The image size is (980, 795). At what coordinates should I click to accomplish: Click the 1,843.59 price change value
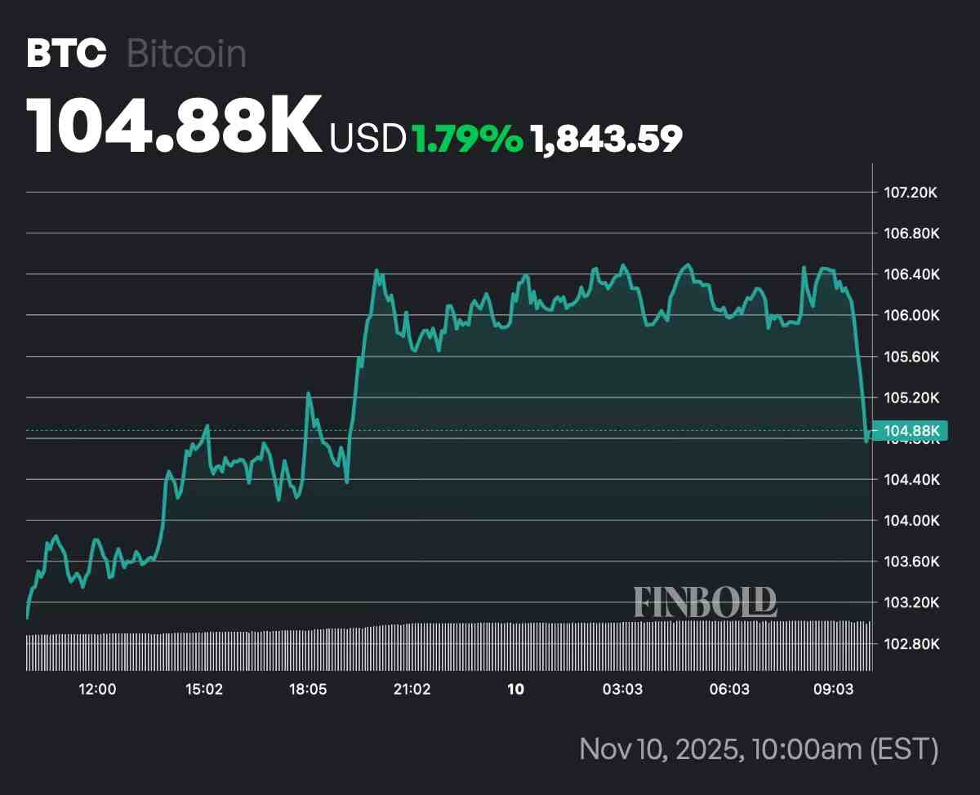pos(606,140)
